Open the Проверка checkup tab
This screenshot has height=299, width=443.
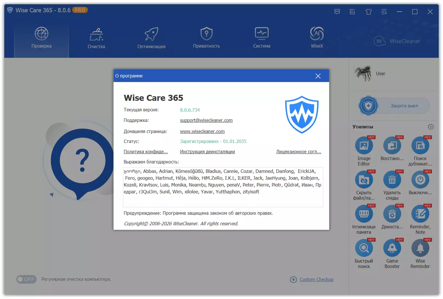(x=41, y=38)
